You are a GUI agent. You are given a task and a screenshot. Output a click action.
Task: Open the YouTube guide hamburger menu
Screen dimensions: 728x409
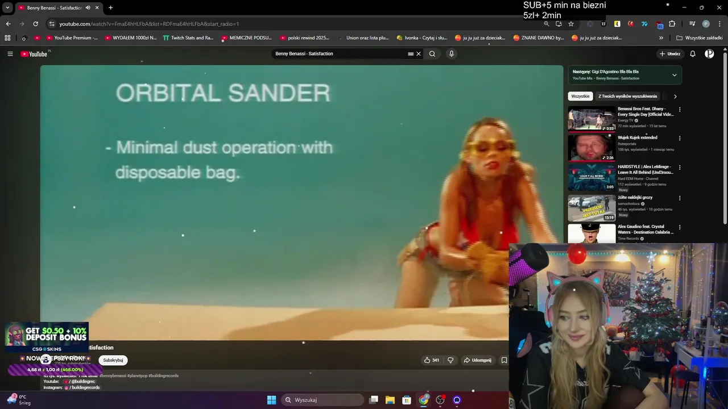(10, 54)
